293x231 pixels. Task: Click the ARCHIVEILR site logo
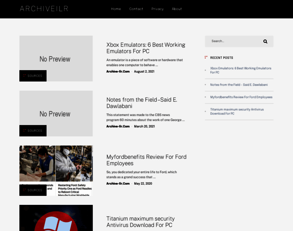click(x=44, y=9)
